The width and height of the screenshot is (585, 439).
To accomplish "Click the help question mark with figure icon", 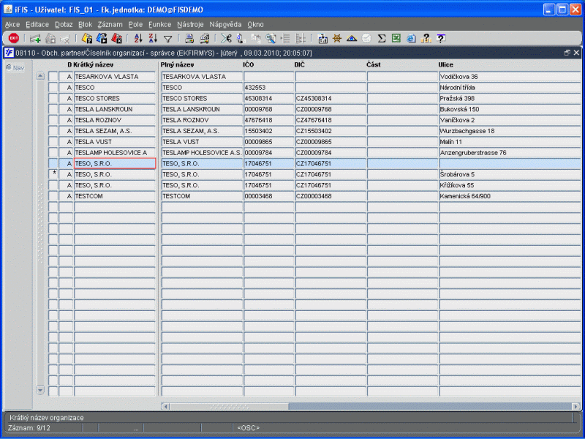I will (426, 38).
